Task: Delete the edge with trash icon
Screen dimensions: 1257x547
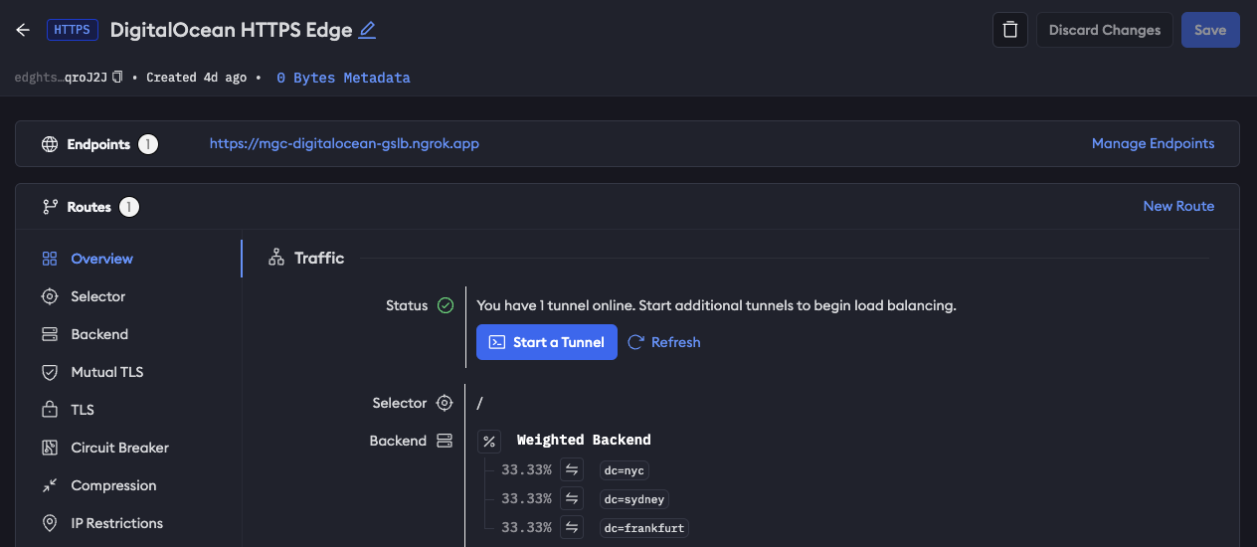Action: coord(1010,30)
